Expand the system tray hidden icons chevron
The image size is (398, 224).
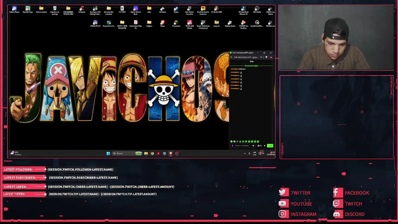tap(245, 153)
